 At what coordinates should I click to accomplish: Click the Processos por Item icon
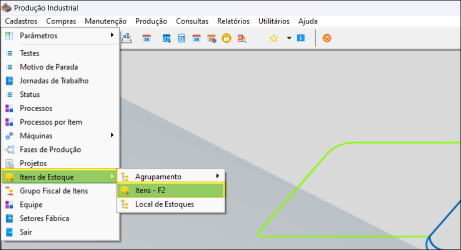pyautogui.click(x=9, y=122)
